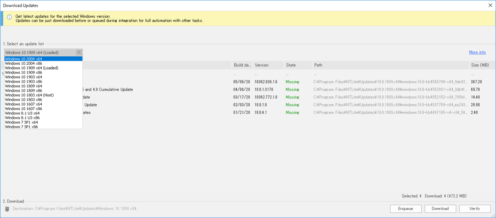The image size is (496, 218).
Task: Sort by Version column header
Action: tap(268, 65)
